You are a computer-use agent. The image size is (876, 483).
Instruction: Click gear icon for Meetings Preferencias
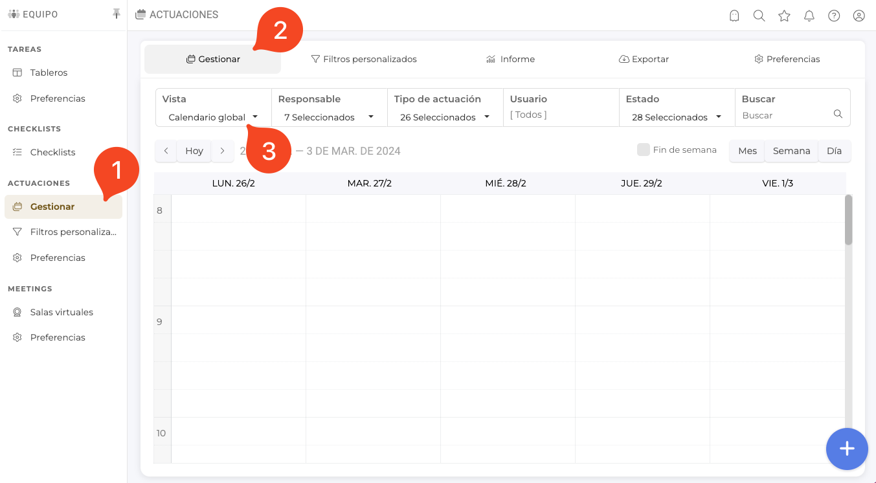coord(17,337)
